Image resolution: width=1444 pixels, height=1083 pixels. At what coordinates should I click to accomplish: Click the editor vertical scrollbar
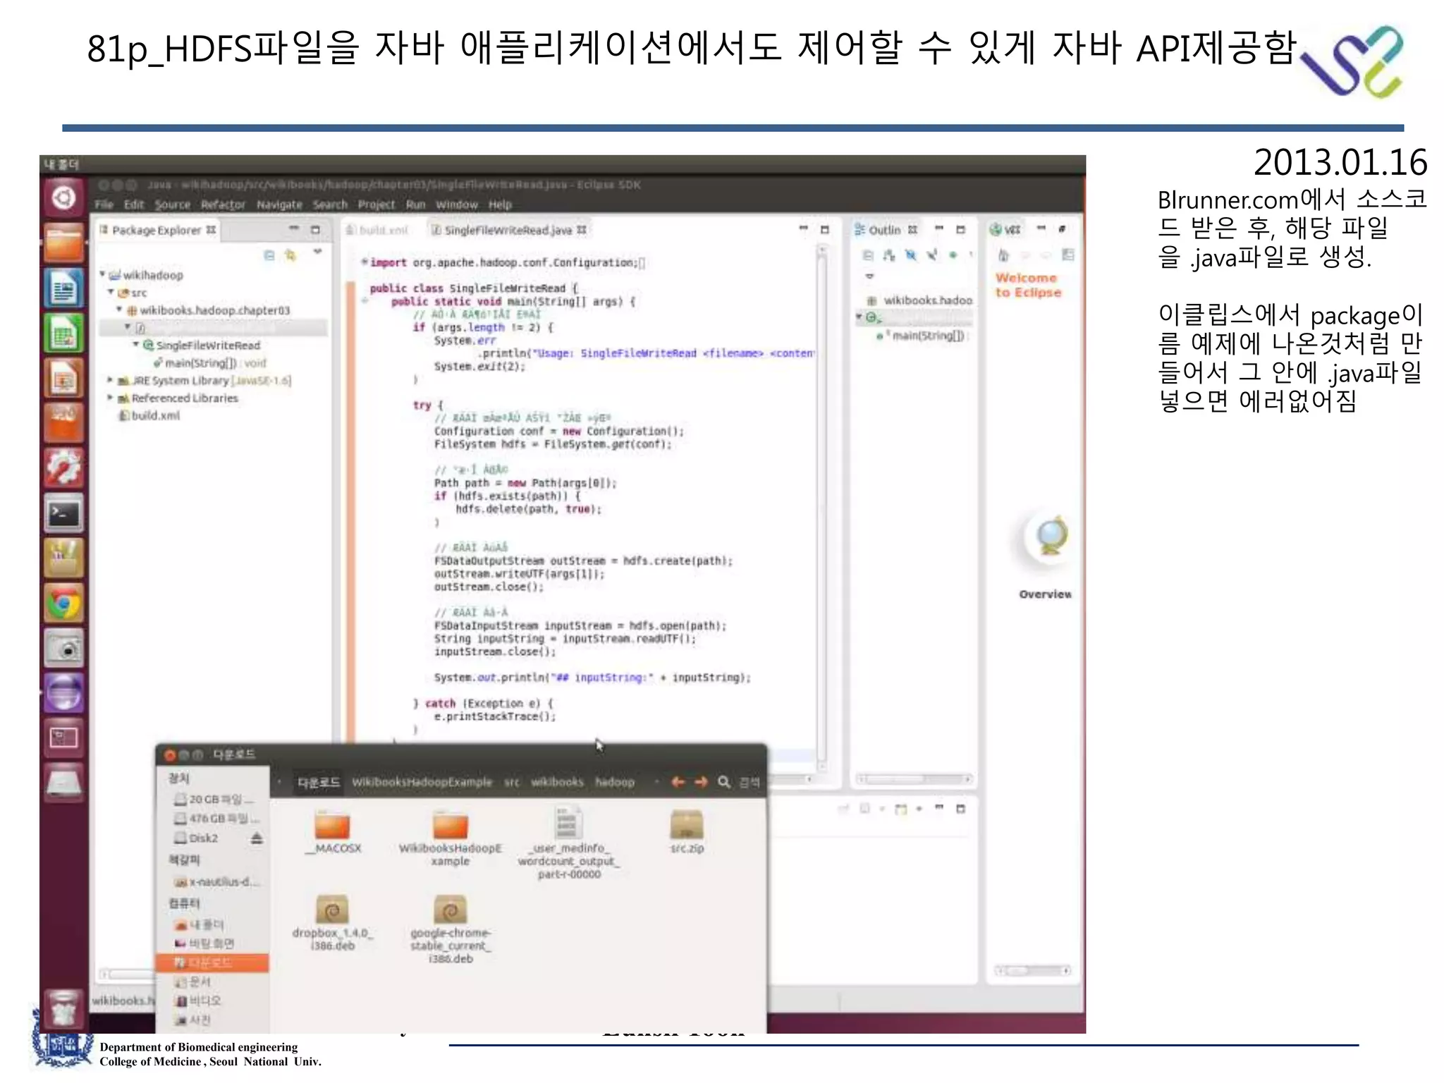pos(821,508)
